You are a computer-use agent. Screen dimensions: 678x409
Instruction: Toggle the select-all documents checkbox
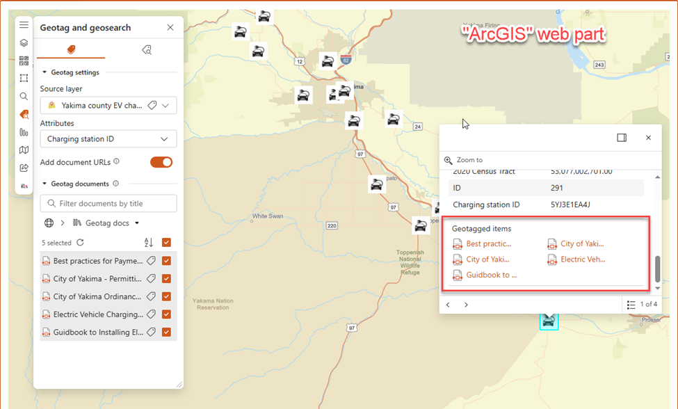(166, 243)
